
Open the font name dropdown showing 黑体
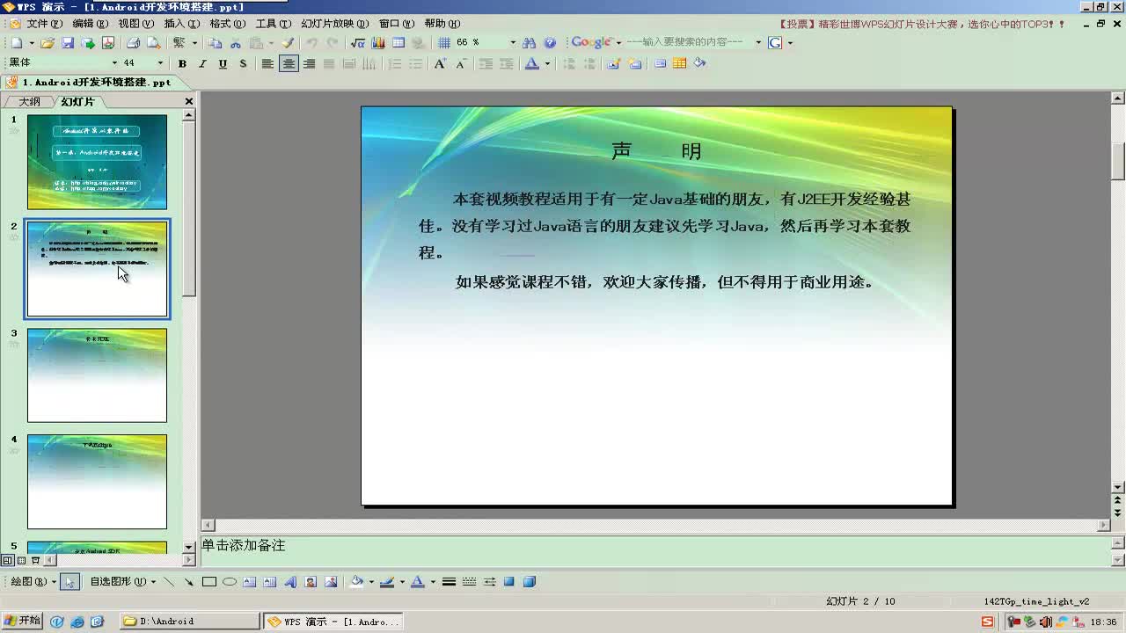[113, 63]
